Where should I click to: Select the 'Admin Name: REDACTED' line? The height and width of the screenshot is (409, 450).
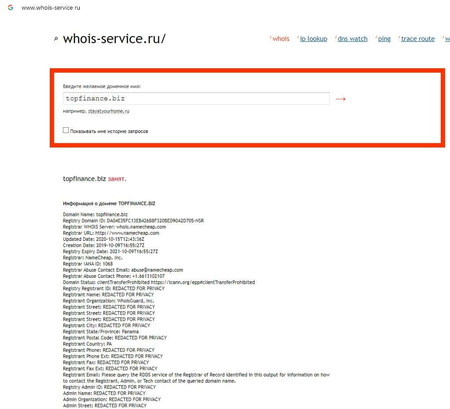pos(104,394)
